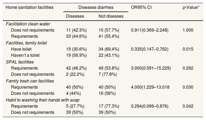Screen dimensions: 206x120
Task: Select the "Haven't a toilet" row label
Action: (25, 55)
